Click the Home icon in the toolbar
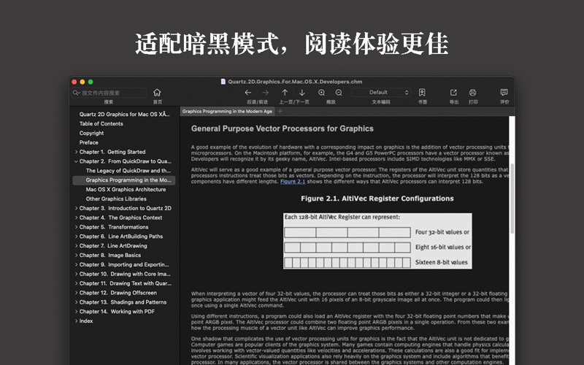This screenshot has width=584, height=365. [x=157, y=93]
